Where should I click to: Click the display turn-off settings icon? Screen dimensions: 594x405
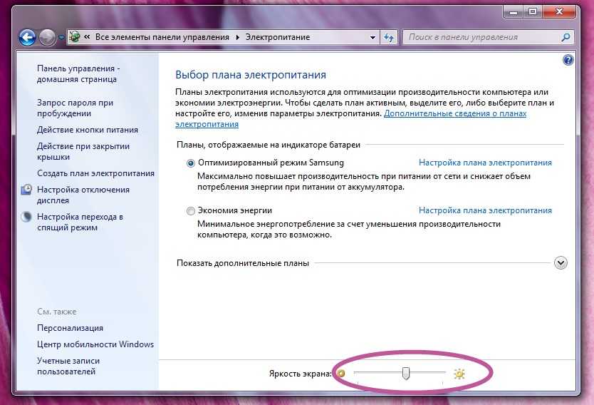click(x=26, y=190)
